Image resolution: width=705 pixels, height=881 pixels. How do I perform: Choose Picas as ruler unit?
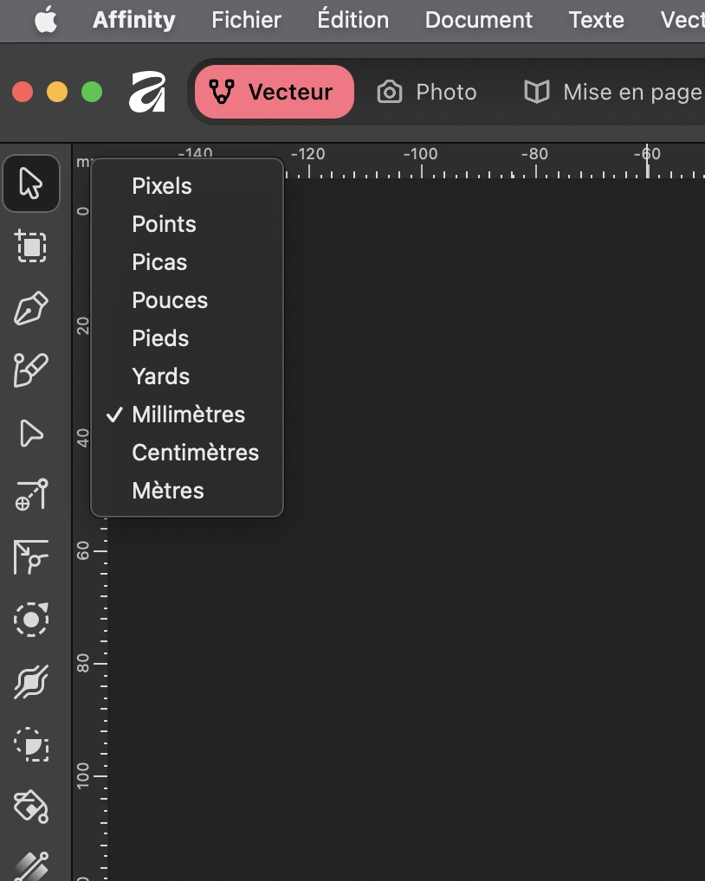(187, 262)
